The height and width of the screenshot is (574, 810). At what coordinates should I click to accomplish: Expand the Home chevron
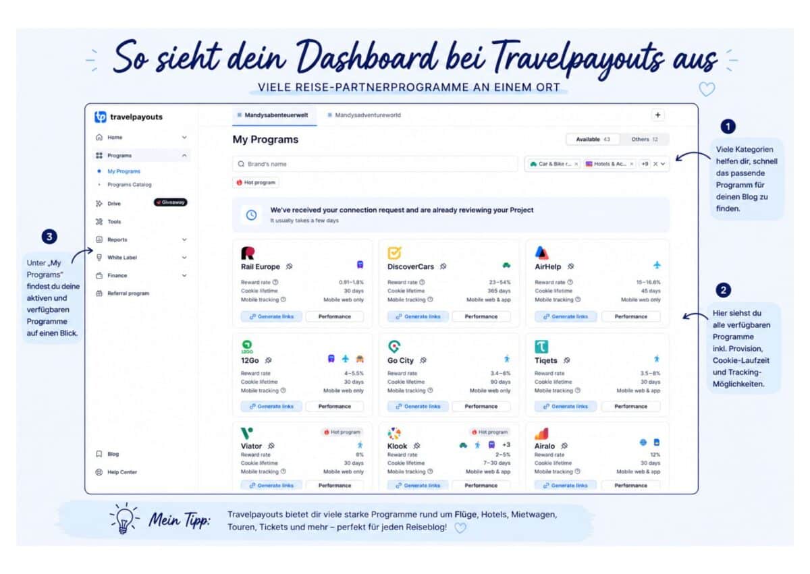(x=184, y=138)
